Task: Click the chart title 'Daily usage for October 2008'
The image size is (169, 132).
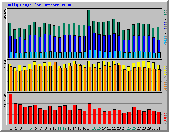Action: (39, 5)
